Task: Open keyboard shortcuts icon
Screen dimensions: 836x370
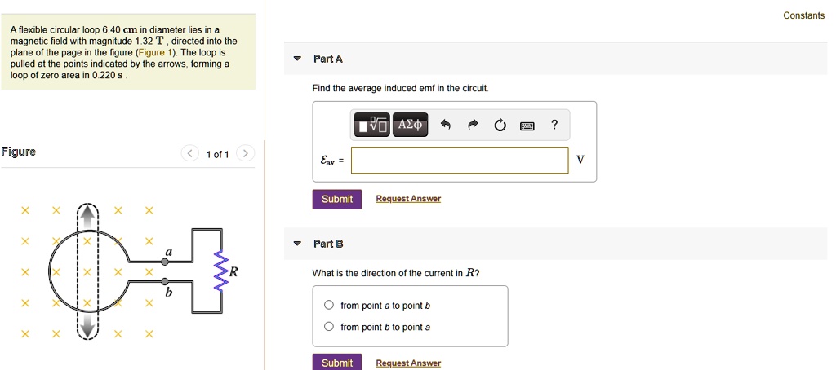Action: (x=527, y=125)
